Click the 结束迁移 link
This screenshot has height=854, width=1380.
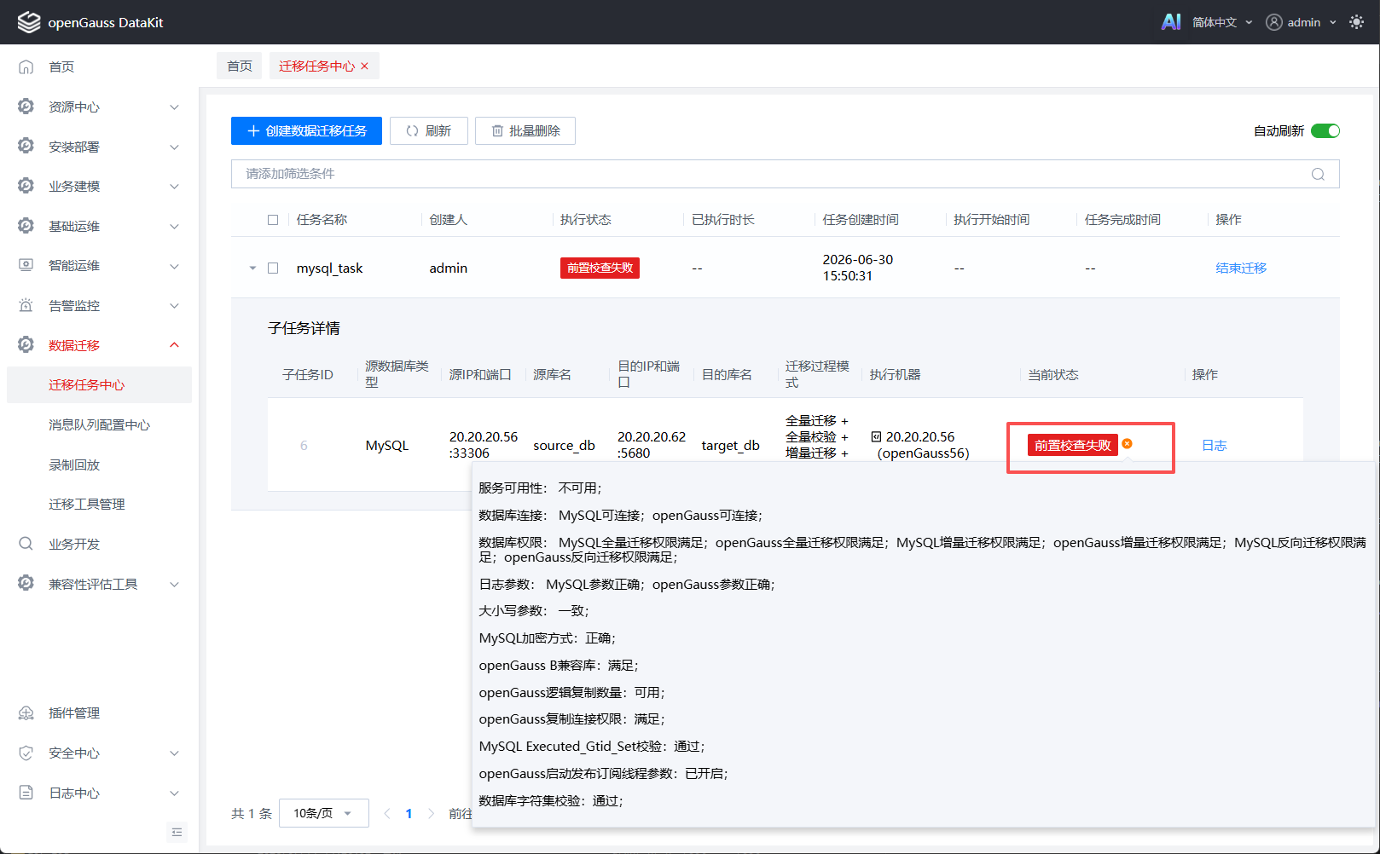point(1241,268)
